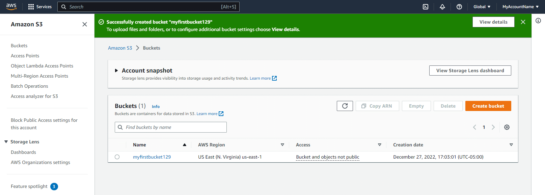Open the myfirstbucket129 bucket link
Image resolution: width=545 pixels, height=195 pixels.
point(152,157)
